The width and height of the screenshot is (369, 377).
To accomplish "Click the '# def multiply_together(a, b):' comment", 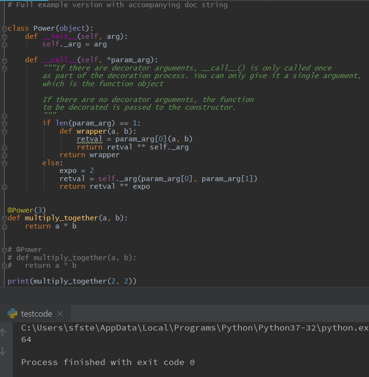I will pyautogui.click(x=72, y=258).
